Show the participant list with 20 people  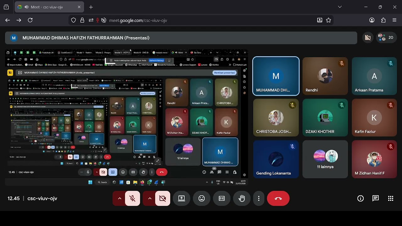point(386,38)
